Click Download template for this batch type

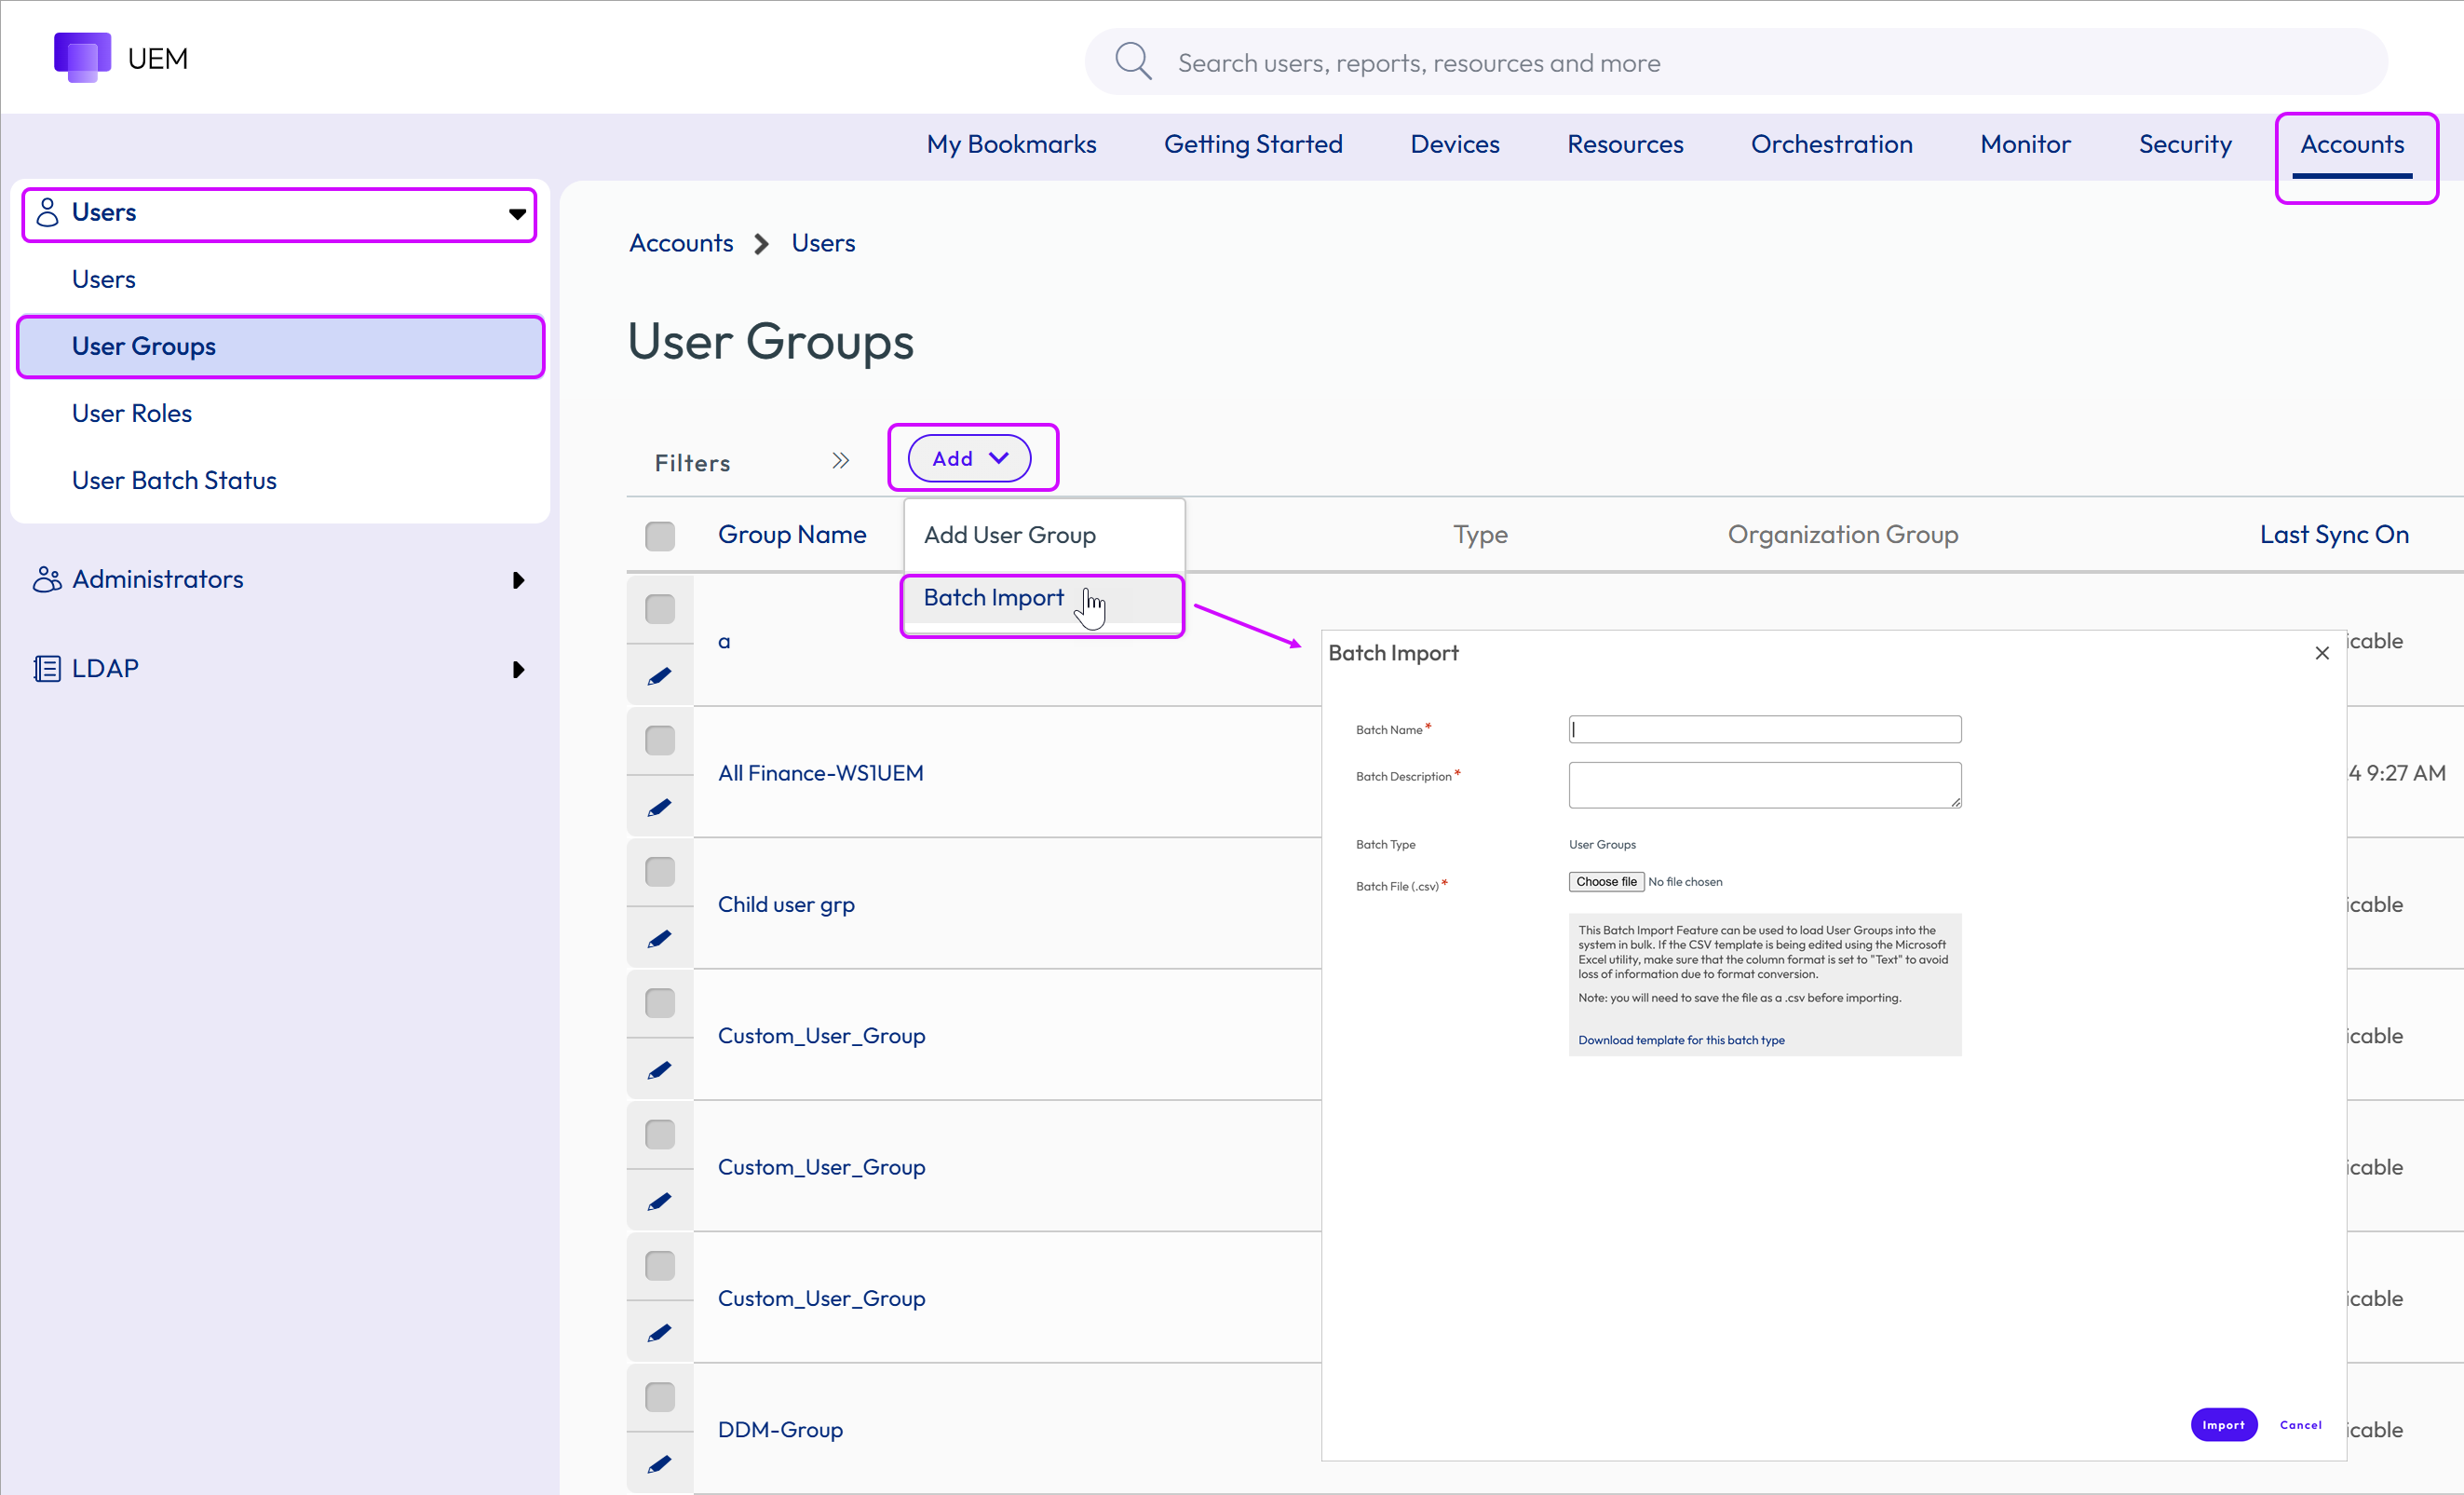coord(1681,1040)
